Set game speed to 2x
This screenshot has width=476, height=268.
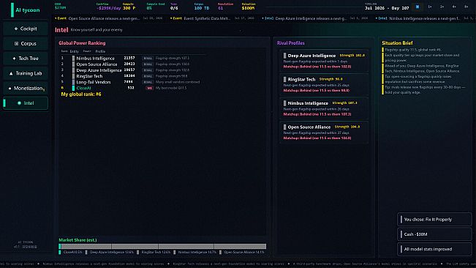point(442,7)
